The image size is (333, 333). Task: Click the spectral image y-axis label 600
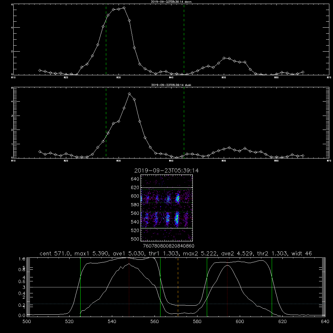coord(135,196)
